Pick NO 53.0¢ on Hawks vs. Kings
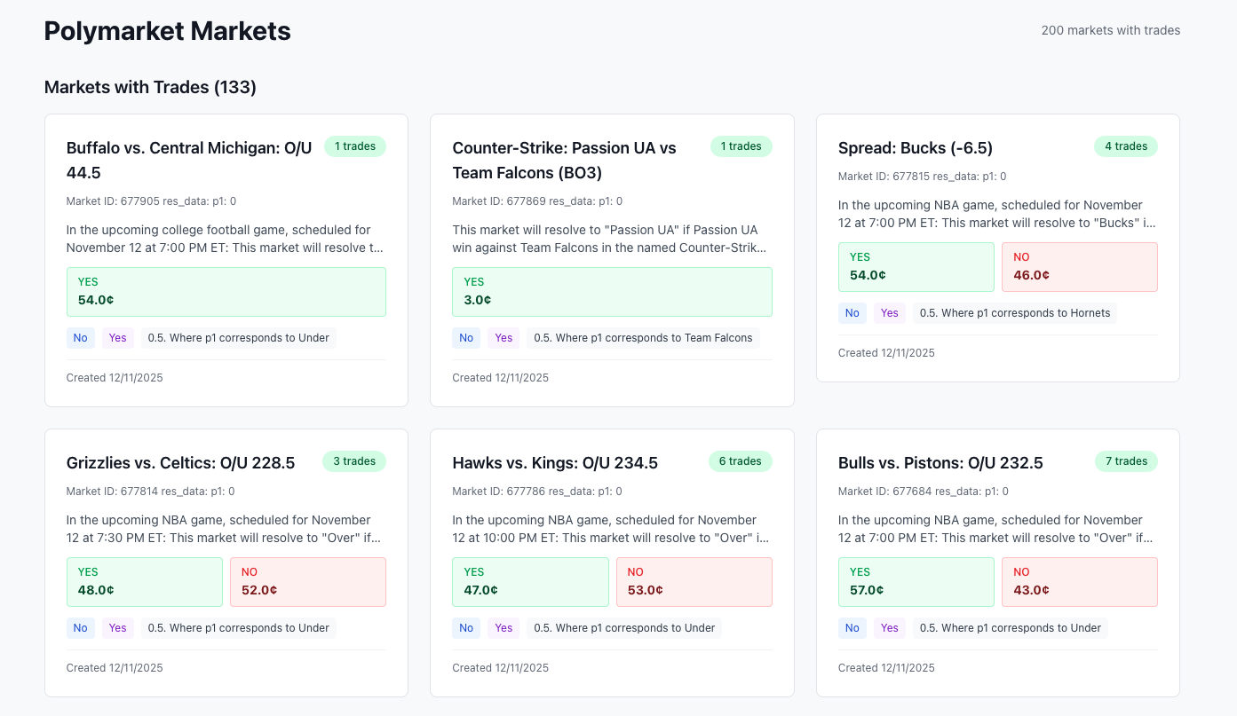The image size is (1237, 716). coord(694,582)
